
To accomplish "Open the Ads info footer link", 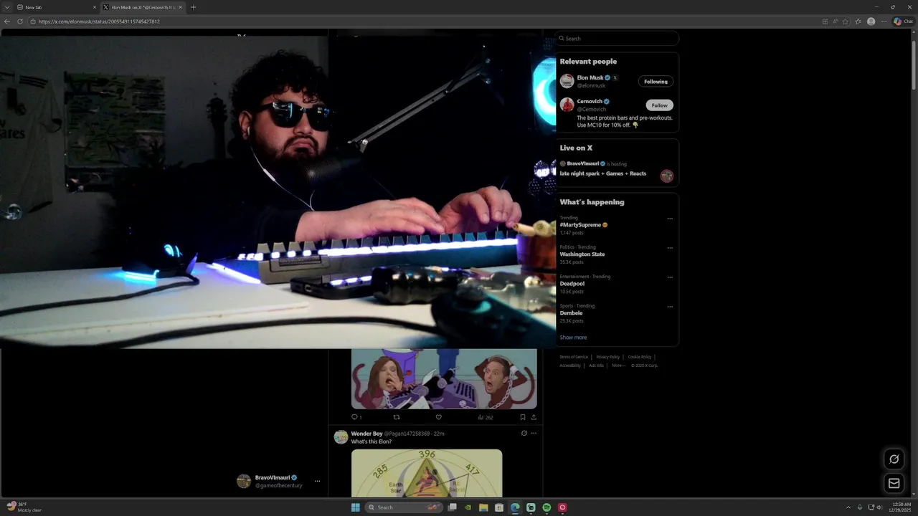I will coord(596,365).
